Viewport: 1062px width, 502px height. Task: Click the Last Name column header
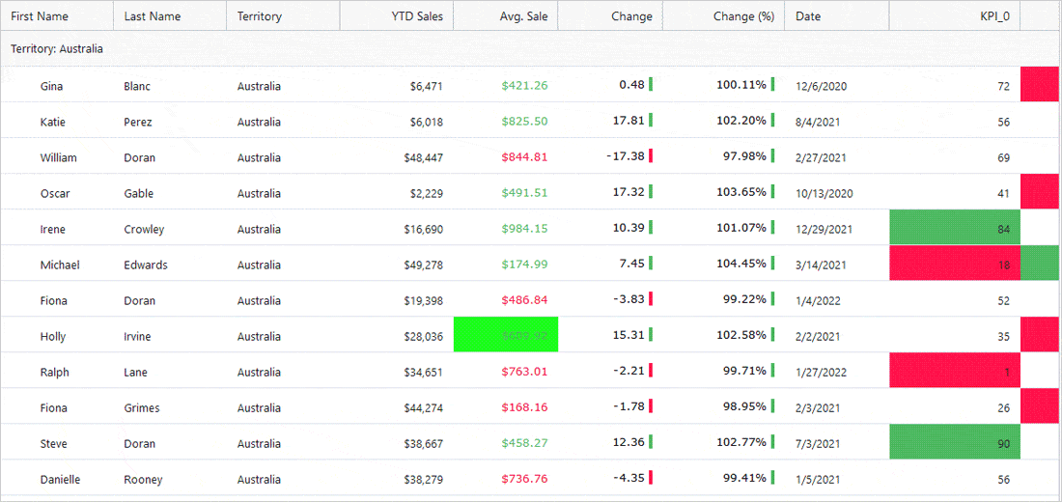(153, 16)
